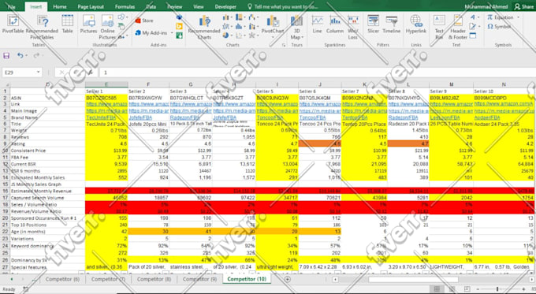Switch to the View tab
This screenshot has height=294, width=536.
point(199,6)
